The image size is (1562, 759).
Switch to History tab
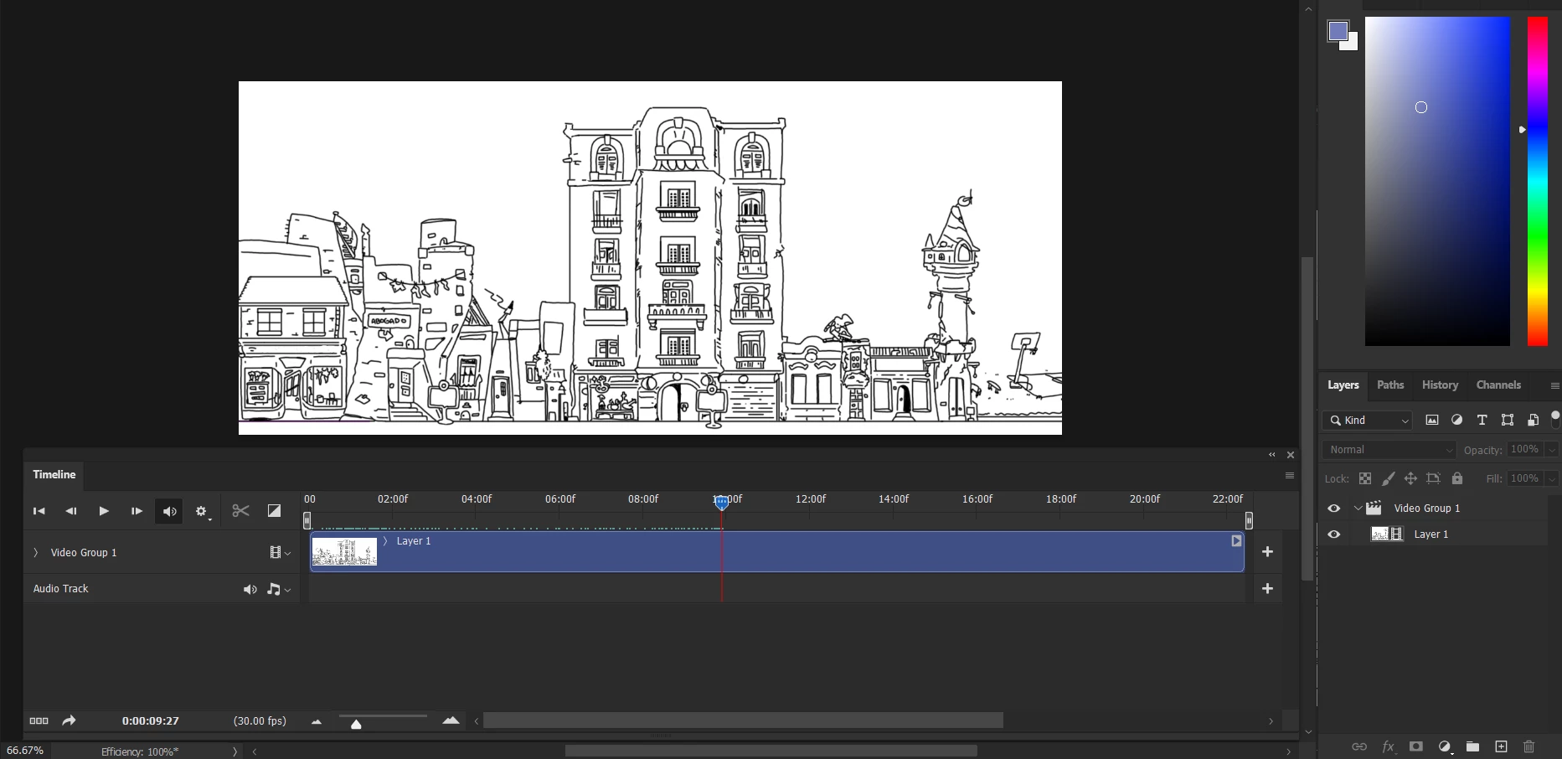[x=1440, y=385]
